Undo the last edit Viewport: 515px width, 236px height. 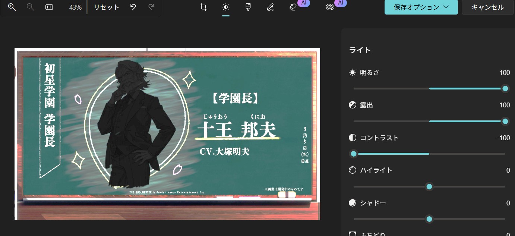[x=133, y=7]
